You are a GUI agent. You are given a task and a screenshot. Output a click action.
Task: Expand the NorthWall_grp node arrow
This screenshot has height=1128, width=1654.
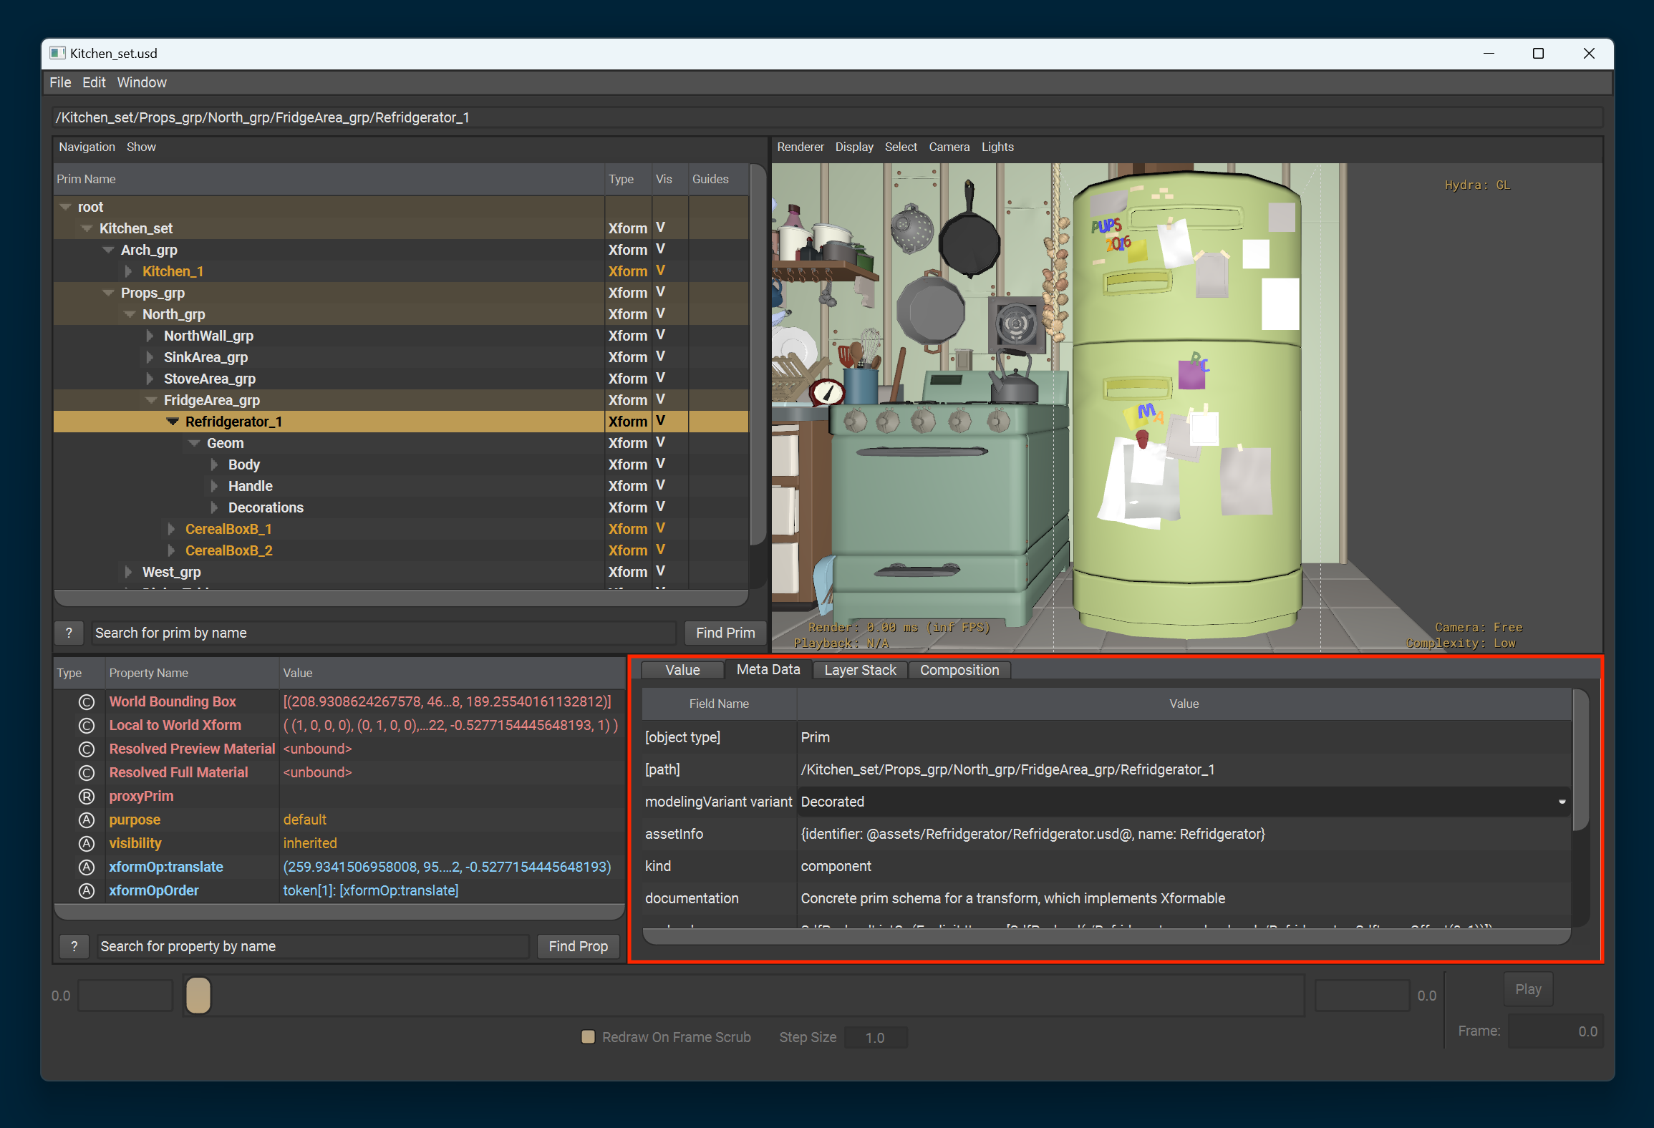pyautogui.click(x=150, y=336)
